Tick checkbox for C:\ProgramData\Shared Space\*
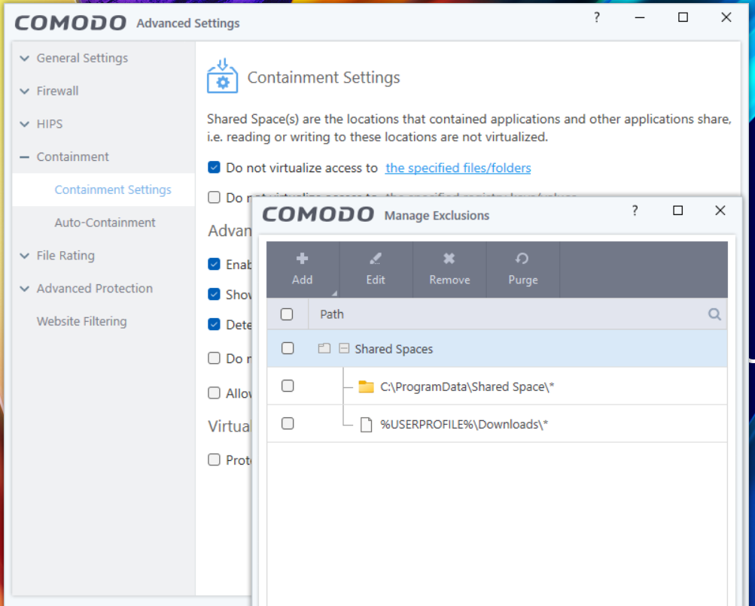This screenshot has height=606, width=755. coord(287,386)
